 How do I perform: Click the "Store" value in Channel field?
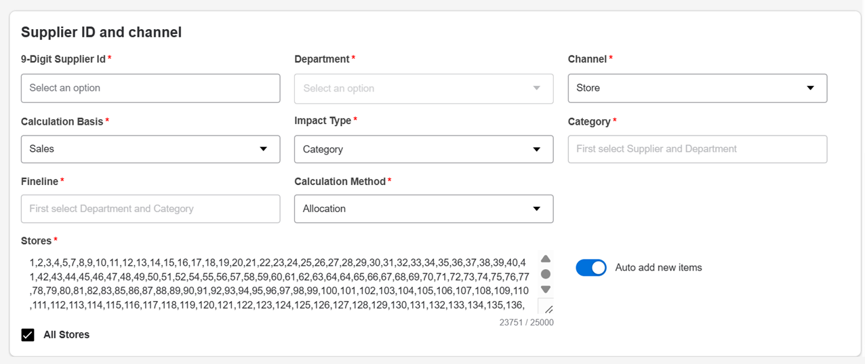[x=588, y=88]
